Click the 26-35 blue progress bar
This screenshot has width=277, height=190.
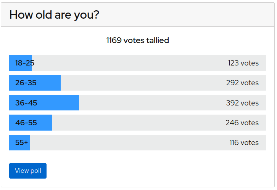tap(35, 83)
